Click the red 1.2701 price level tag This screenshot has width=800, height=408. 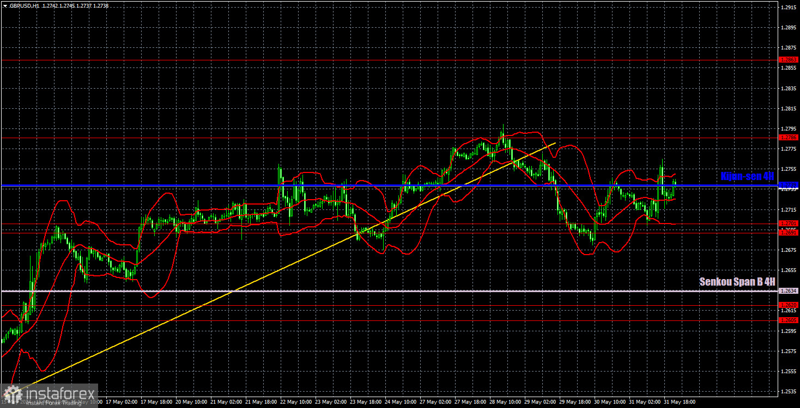click(x=789, y=224)
